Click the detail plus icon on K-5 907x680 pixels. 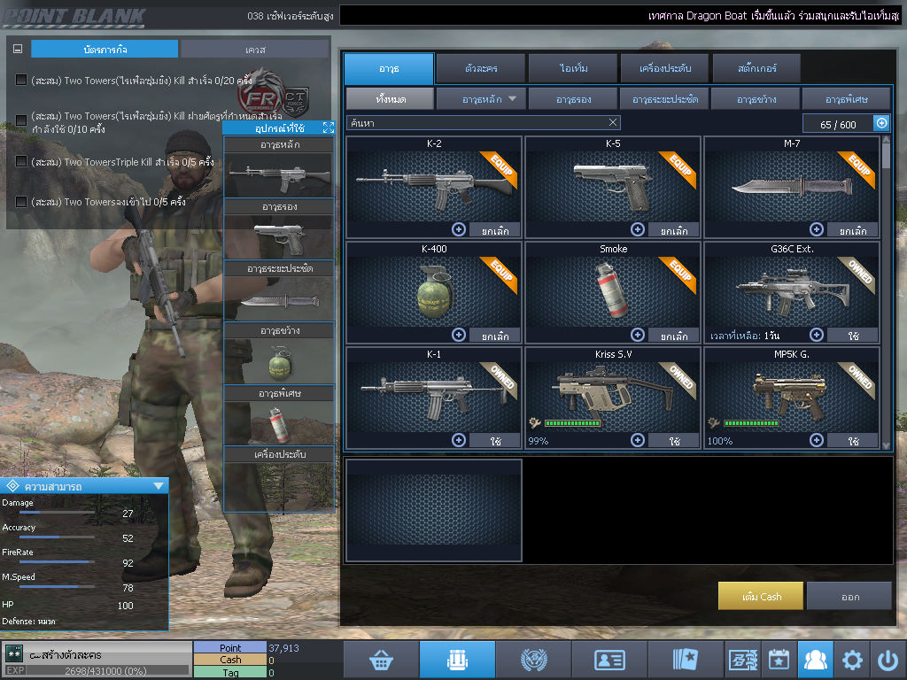[638, 229]
